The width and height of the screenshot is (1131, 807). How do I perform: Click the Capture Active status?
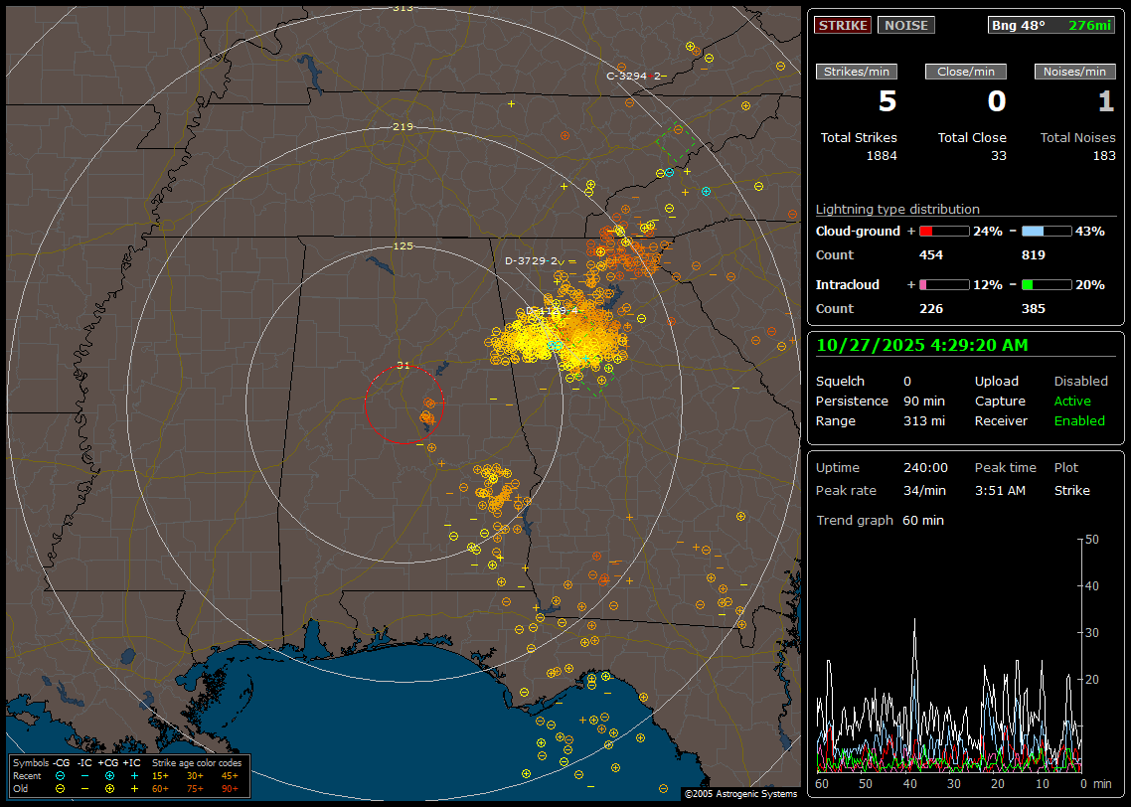coord(1071,402)
